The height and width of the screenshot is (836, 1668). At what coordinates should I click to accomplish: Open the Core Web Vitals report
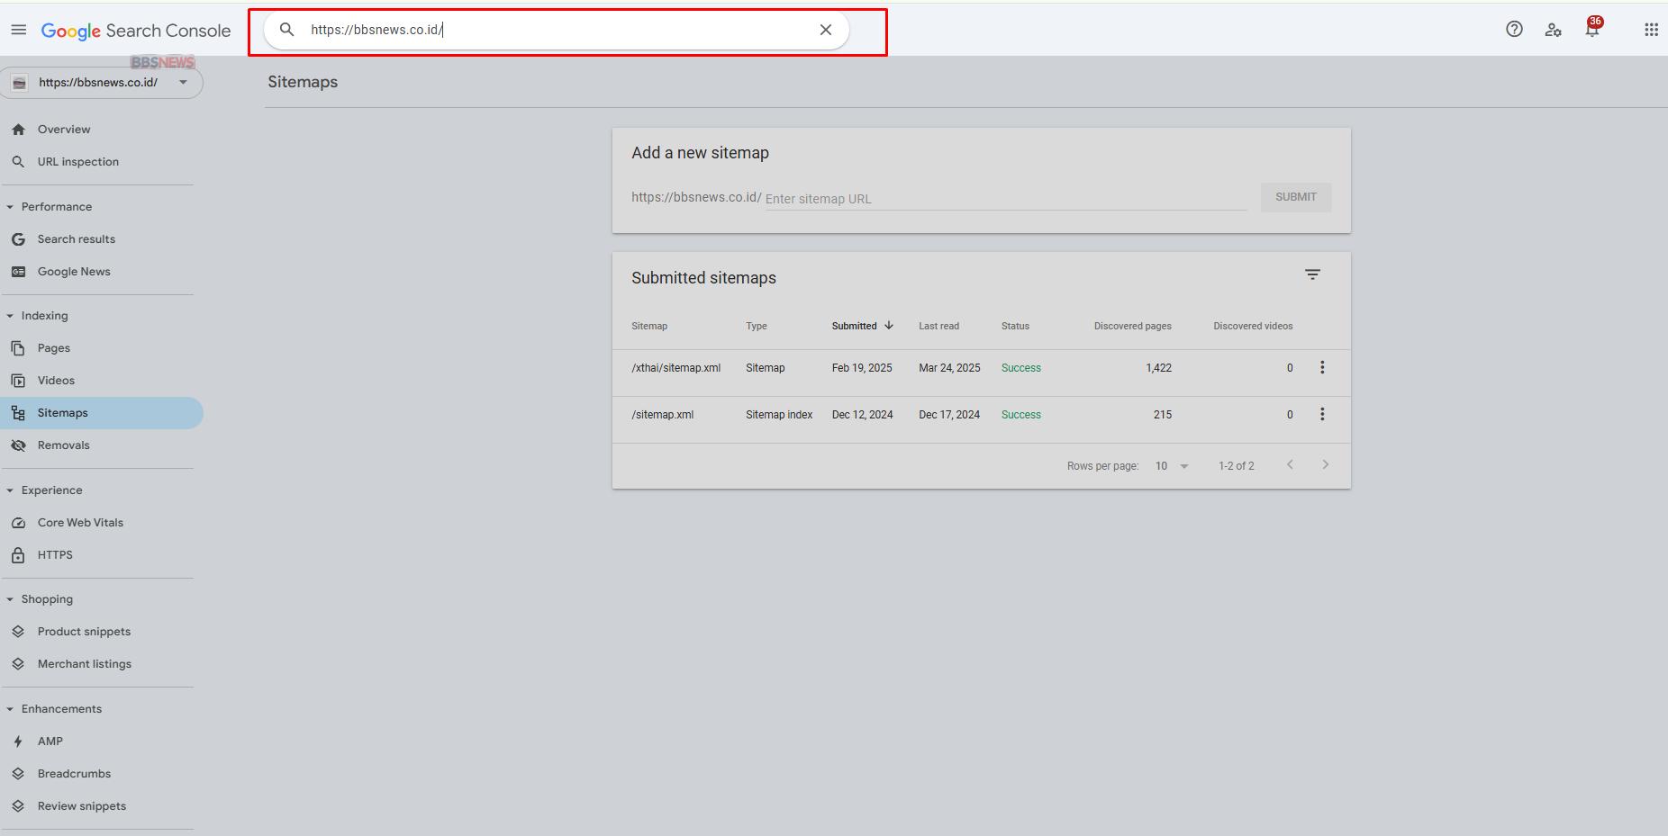tap(80, 523)
